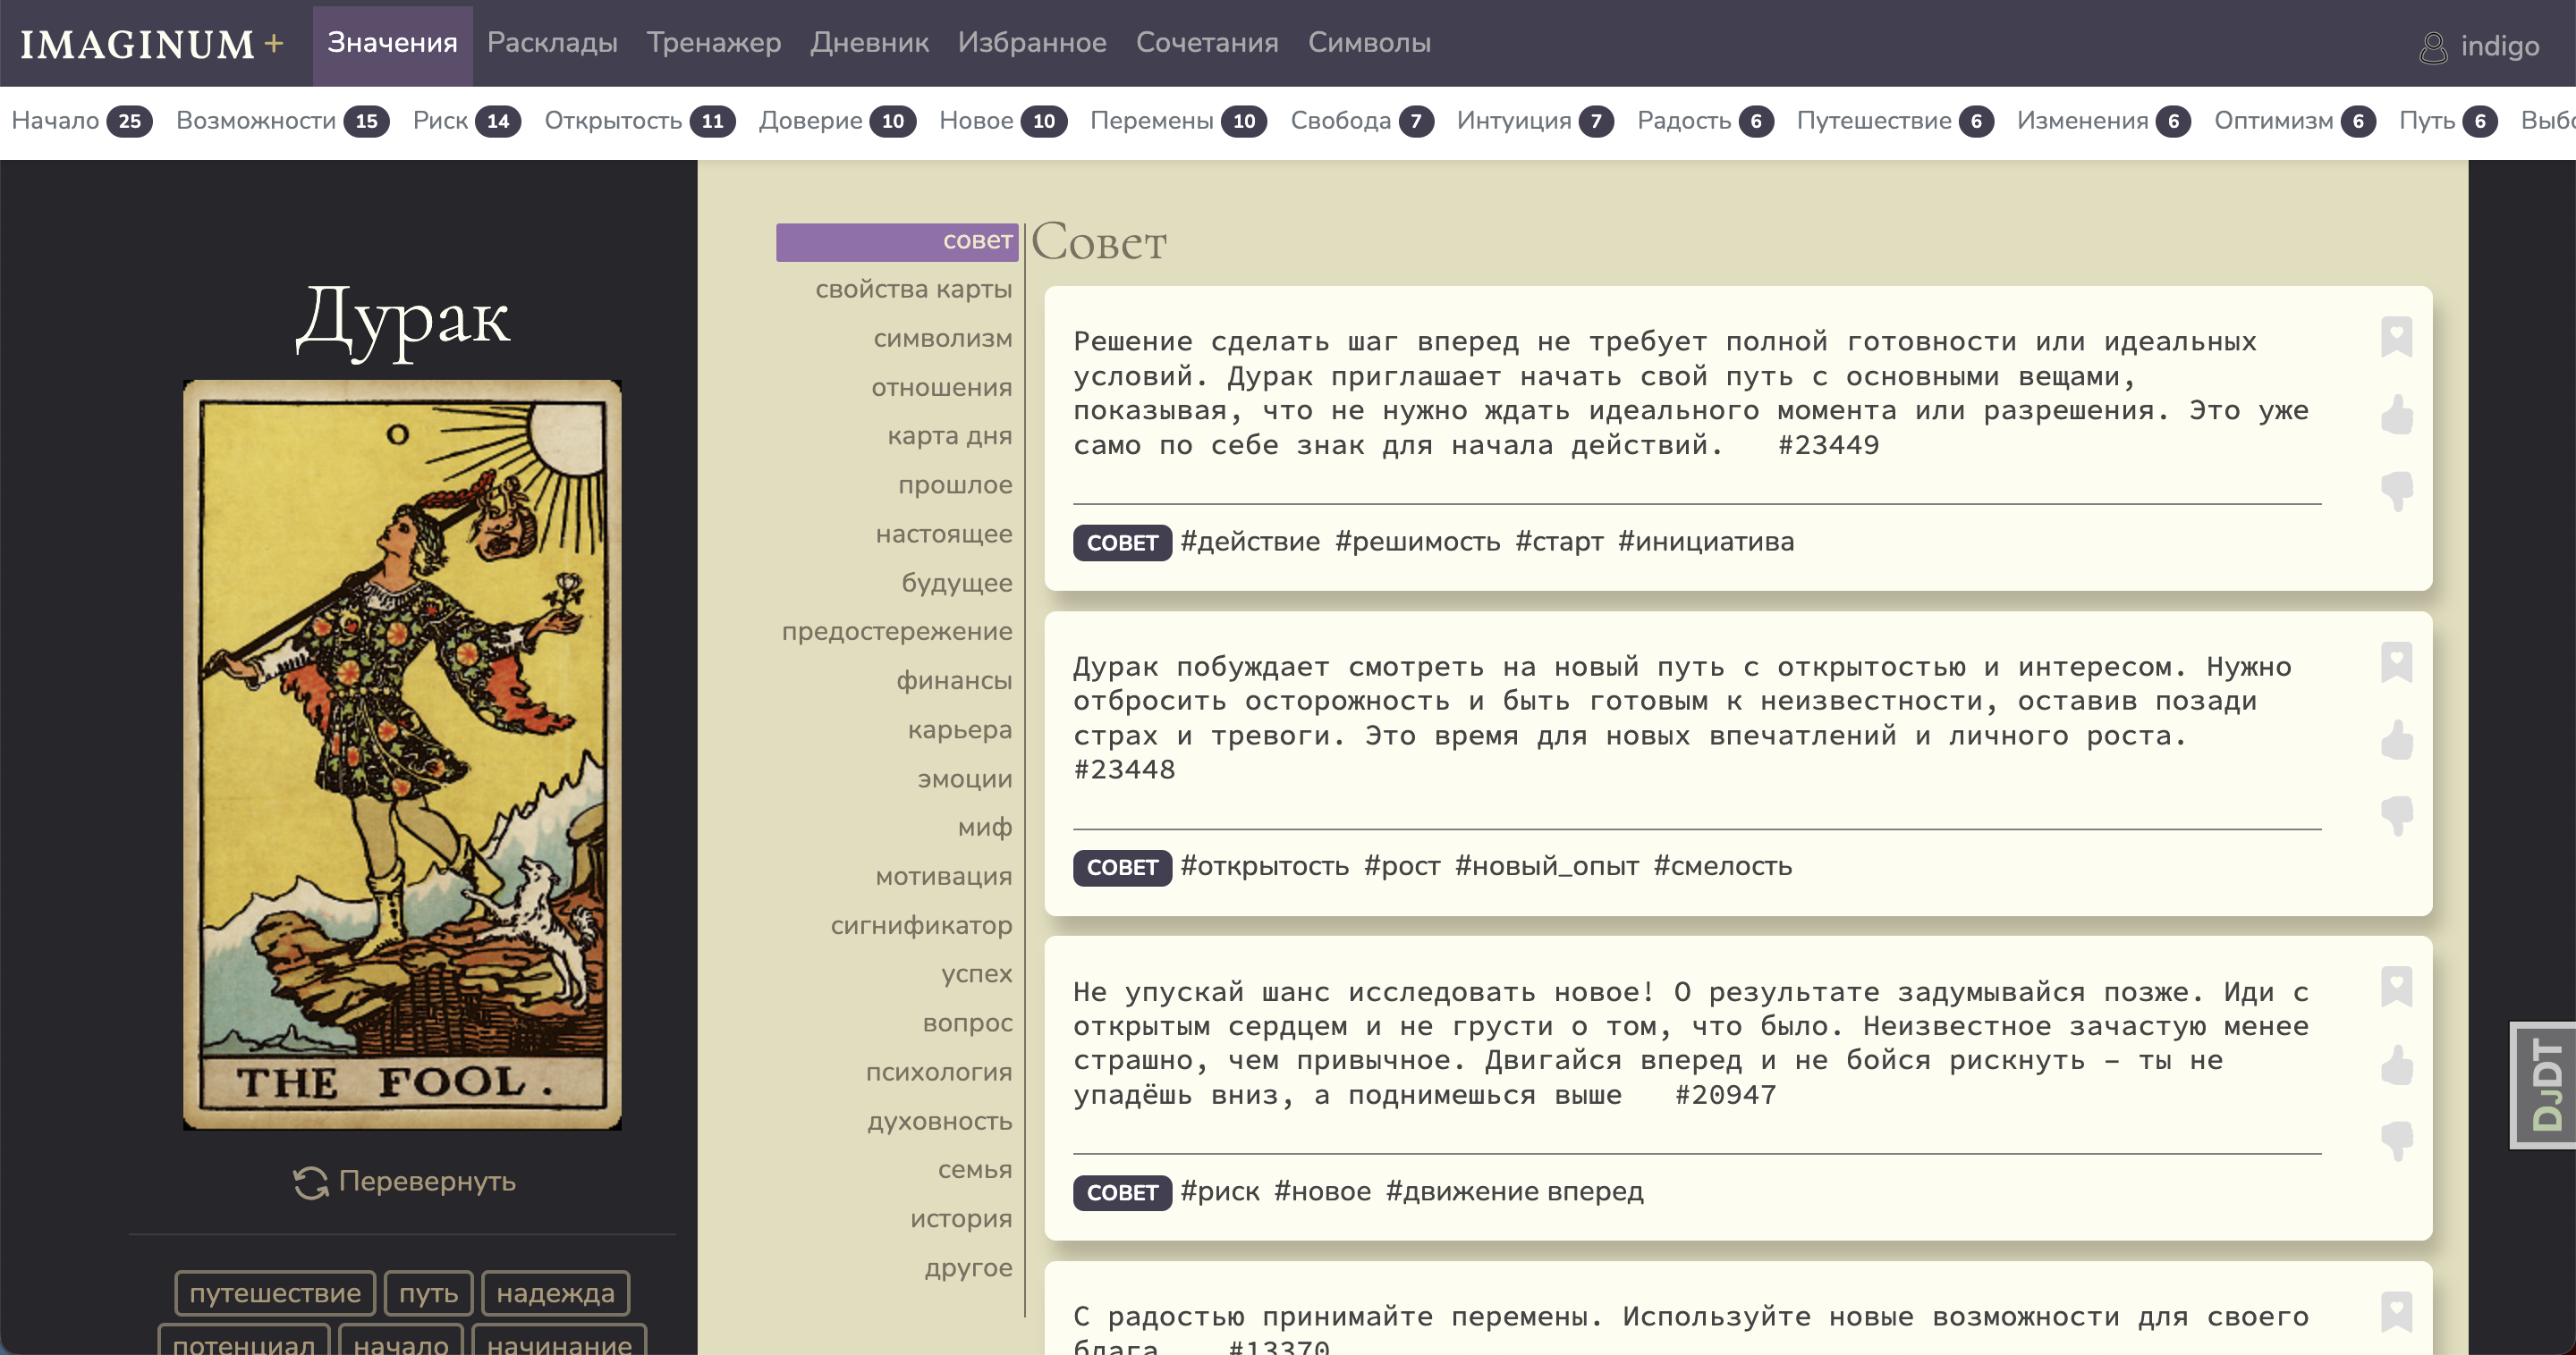Bookmark the advice card #23448
2576x1355 pixels.
[x=2396, y=661]
